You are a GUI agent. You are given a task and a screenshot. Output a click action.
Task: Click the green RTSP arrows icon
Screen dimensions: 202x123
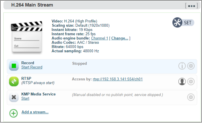14,81
